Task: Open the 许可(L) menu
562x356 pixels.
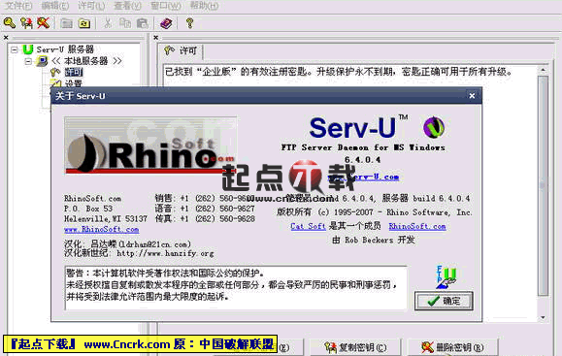Action: [x=91, y=6]
